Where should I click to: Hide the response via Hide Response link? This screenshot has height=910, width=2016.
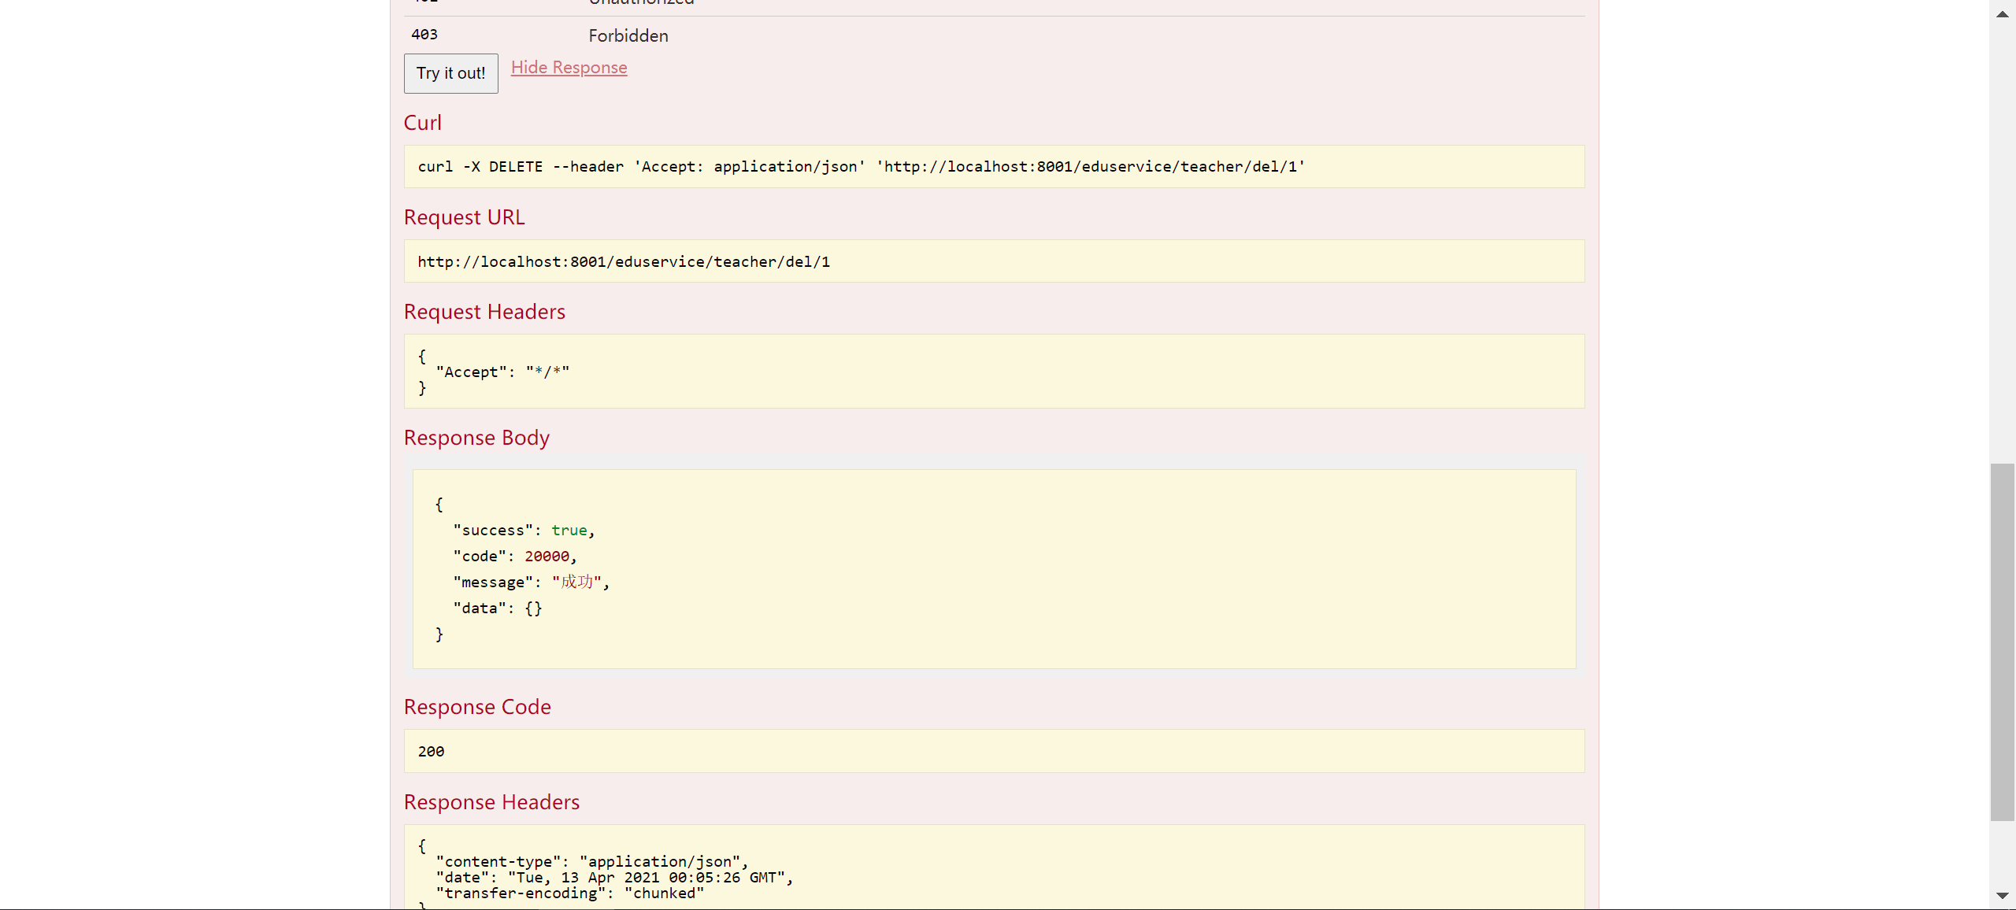pyautogui.click(x=569, y=68)
